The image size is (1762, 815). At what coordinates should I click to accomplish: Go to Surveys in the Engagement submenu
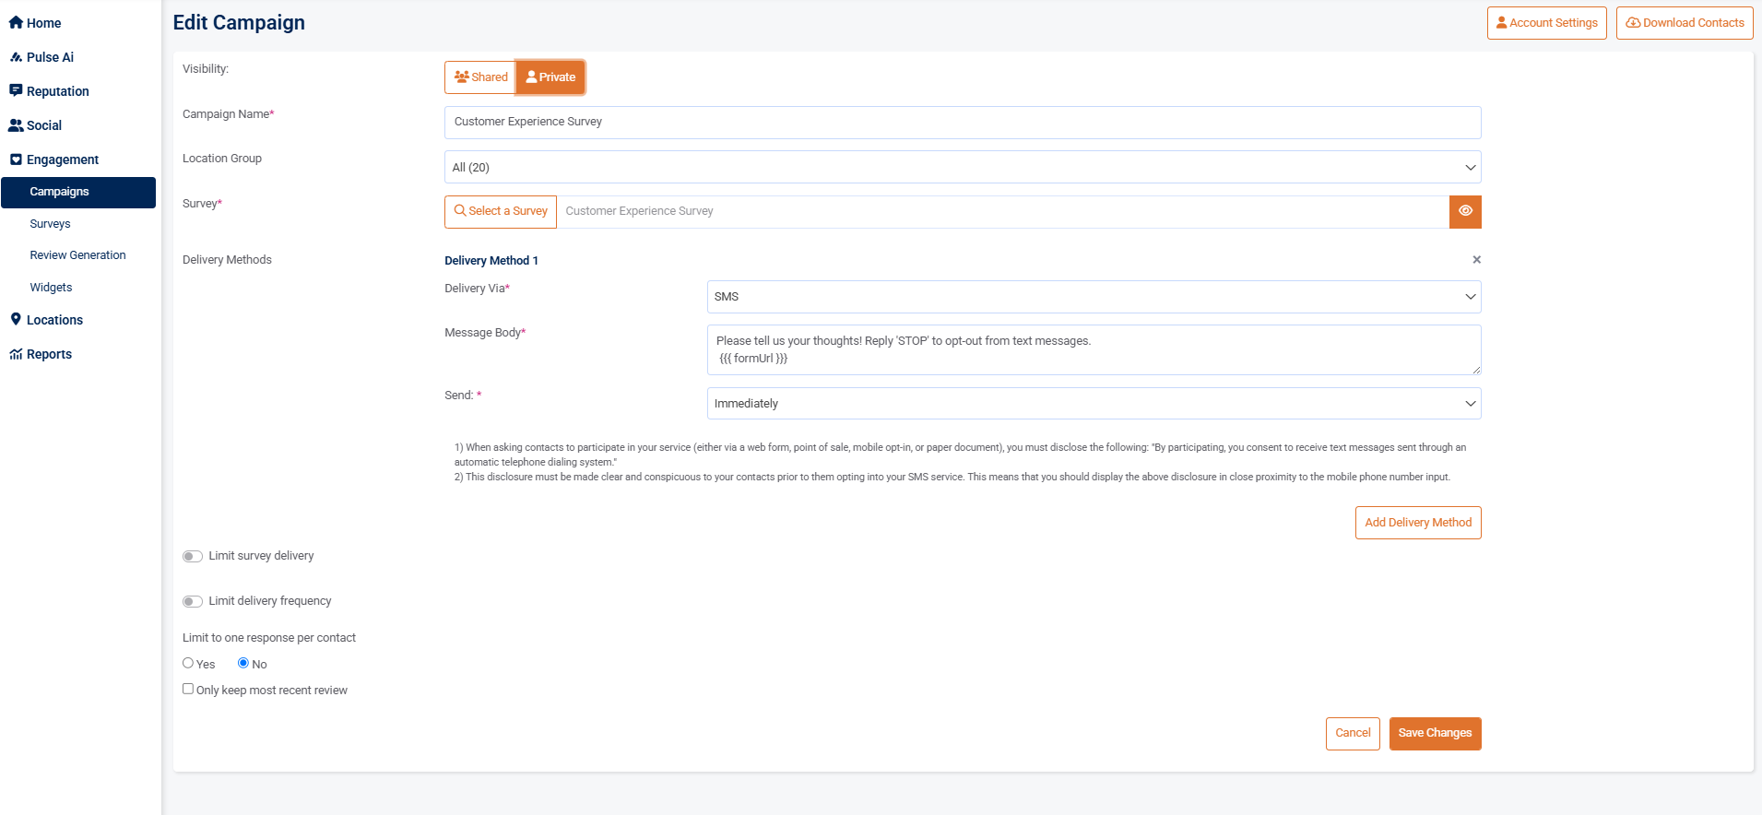coord(50,224)
